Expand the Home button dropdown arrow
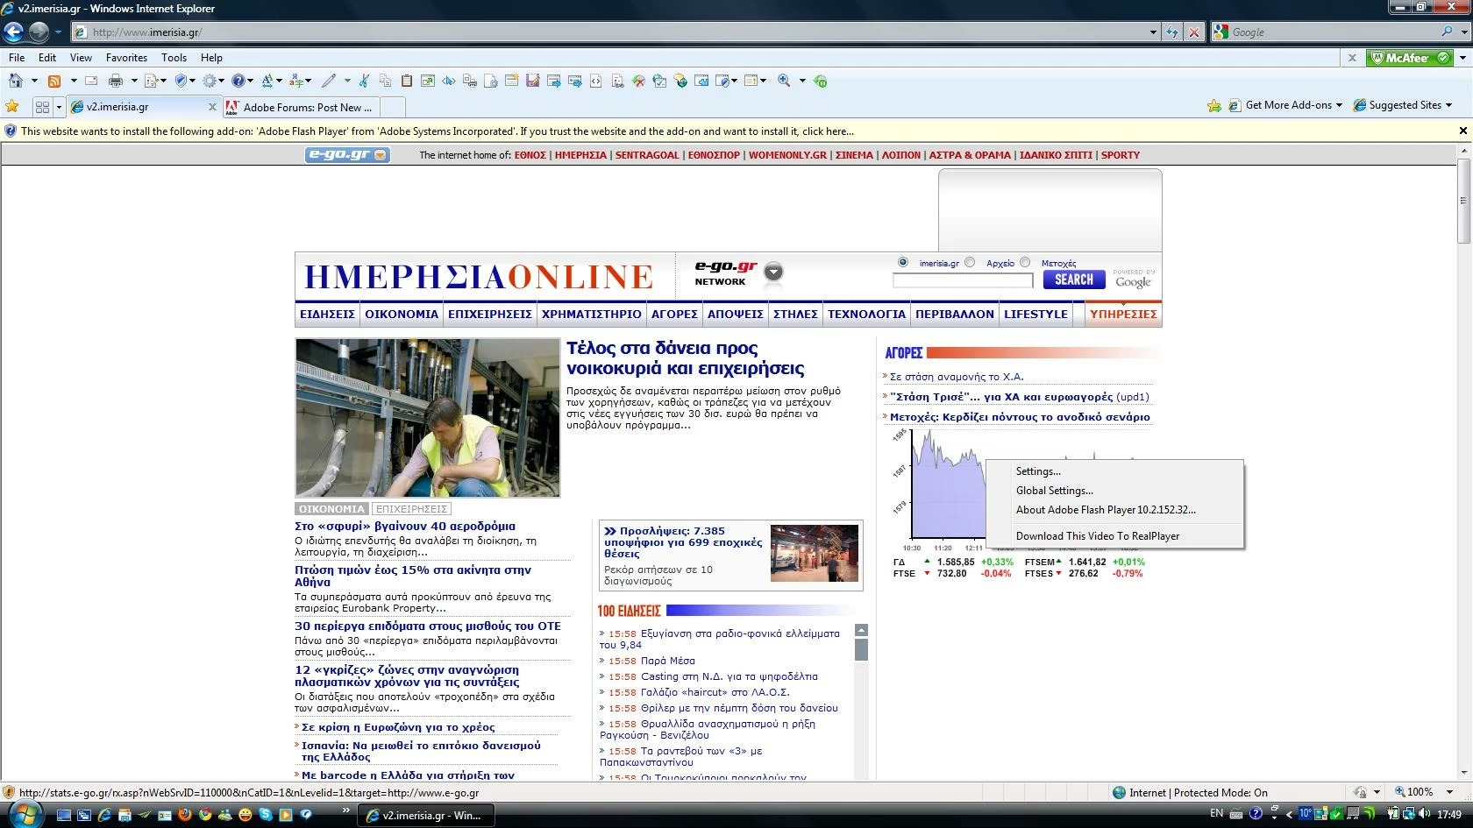The width and height of the screenshot is (1473, 828). tap(34, 81)
